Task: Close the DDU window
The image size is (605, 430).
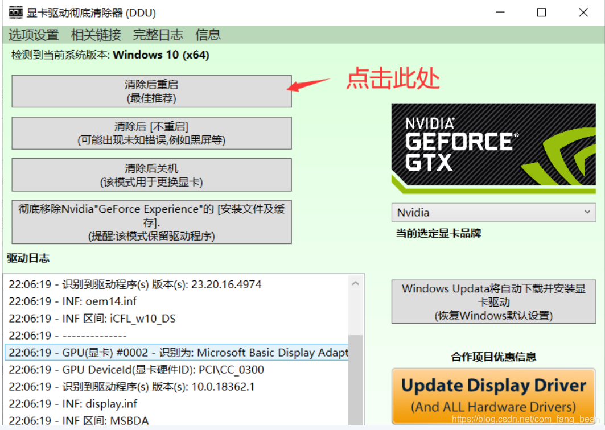Action: pos(583,13)
